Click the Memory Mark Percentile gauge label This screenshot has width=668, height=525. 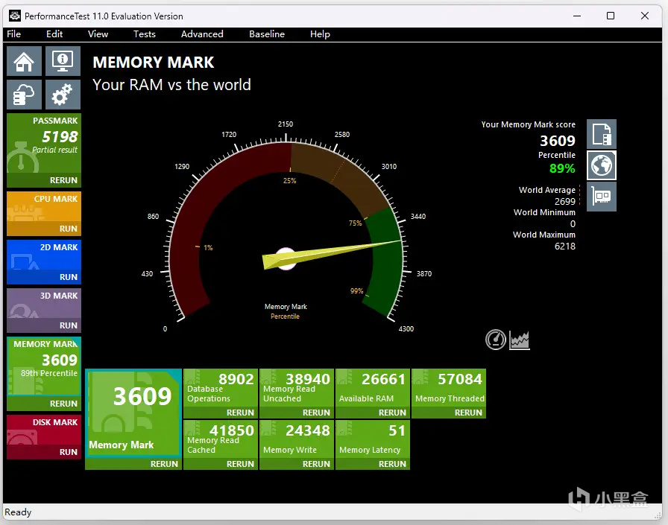click(x=286, y=311)
